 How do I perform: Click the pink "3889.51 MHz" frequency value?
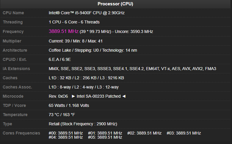click(x=63, y=31)
